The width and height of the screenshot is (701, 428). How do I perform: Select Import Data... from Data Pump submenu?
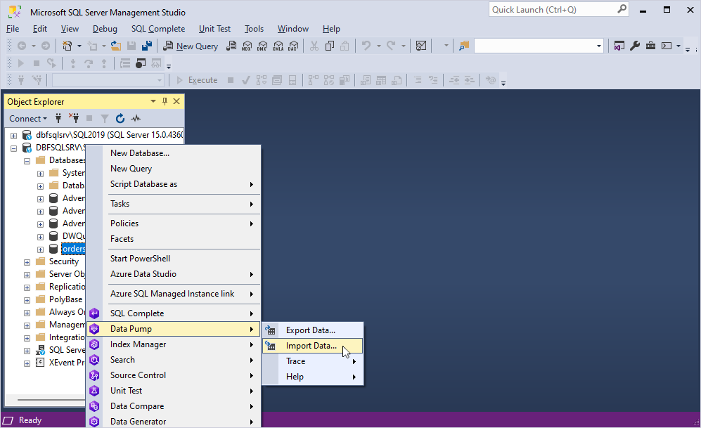tap(312, 346)
